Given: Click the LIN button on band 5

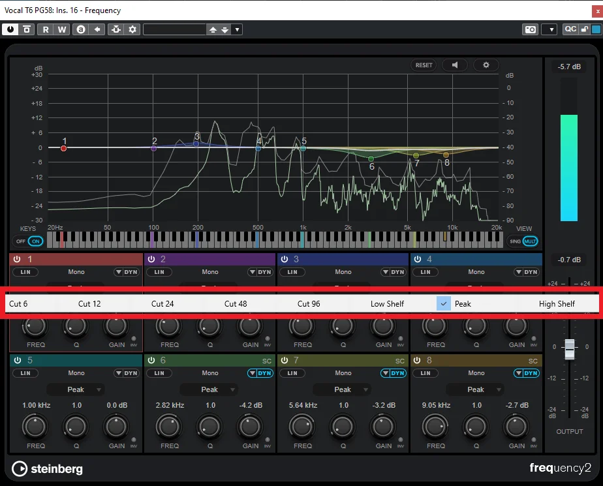Looking at the screenshot, I should pyautogui.click(x=25, y=373).
